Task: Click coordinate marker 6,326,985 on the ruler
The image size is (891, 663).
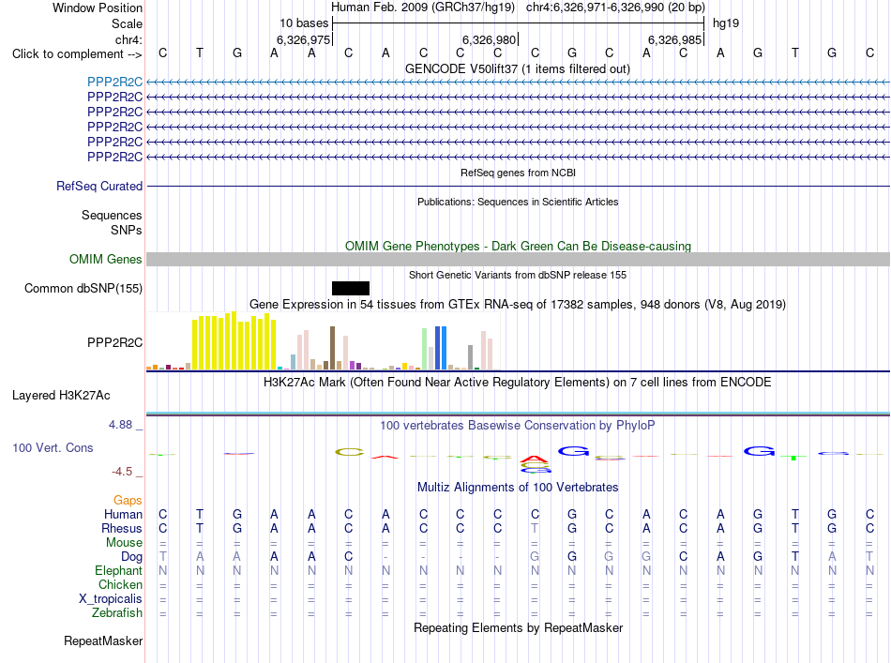Action: tap(674, 39)
